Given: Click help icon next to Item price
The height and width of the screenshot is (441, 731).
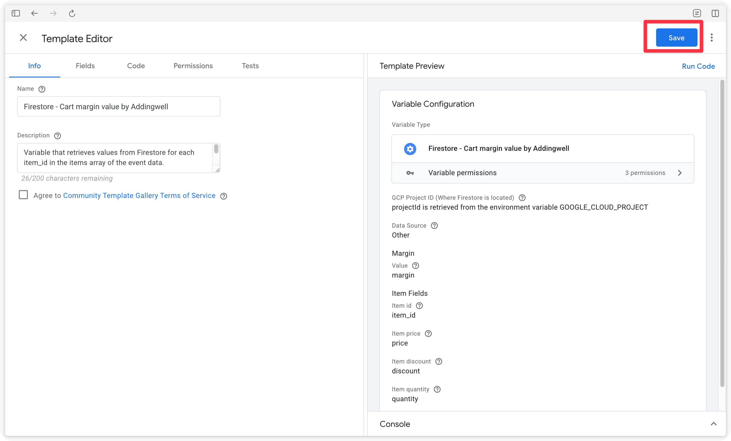Looking at the screenshot, I should 428,334.
